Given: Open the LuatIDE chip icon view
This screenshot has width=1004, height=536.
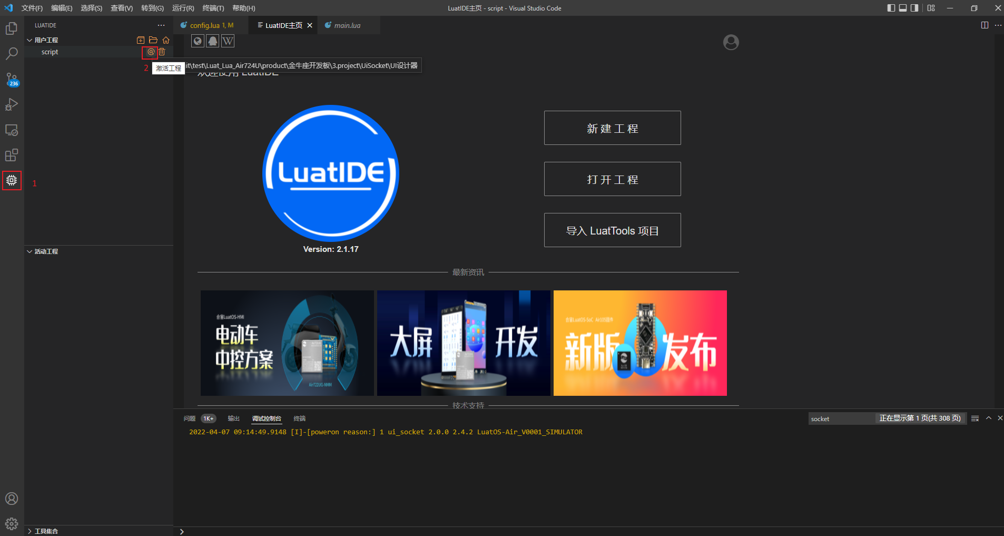Looking at the screenshot, I should tap(12, 180).
